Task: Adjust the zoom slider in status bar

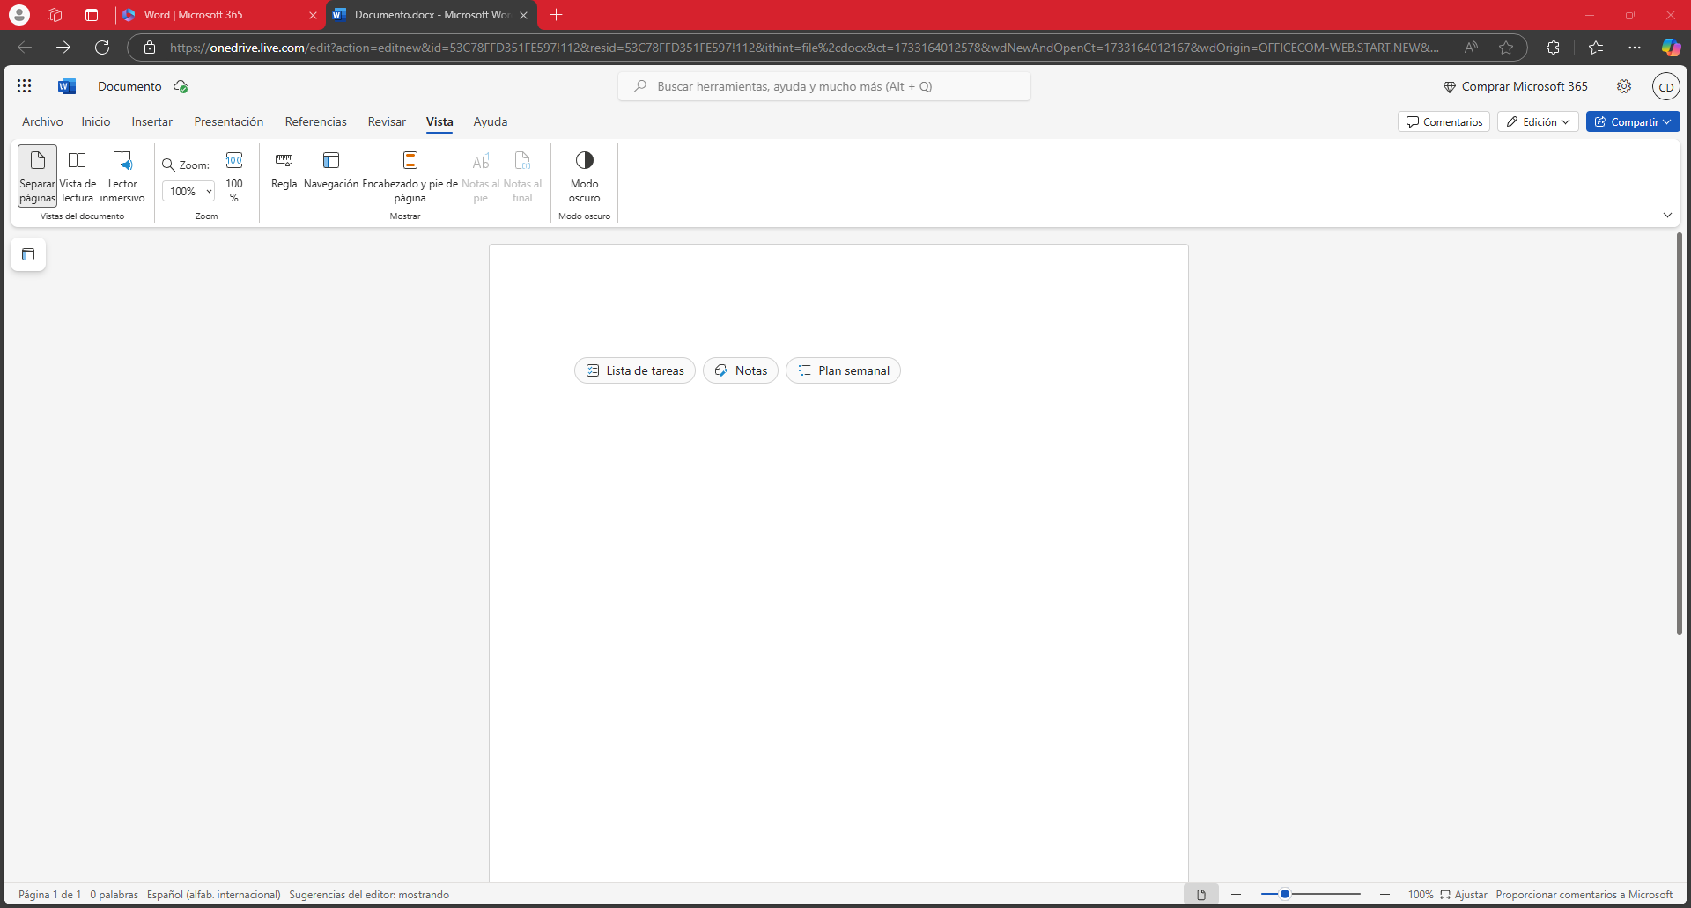Action: coord(1285,895)
